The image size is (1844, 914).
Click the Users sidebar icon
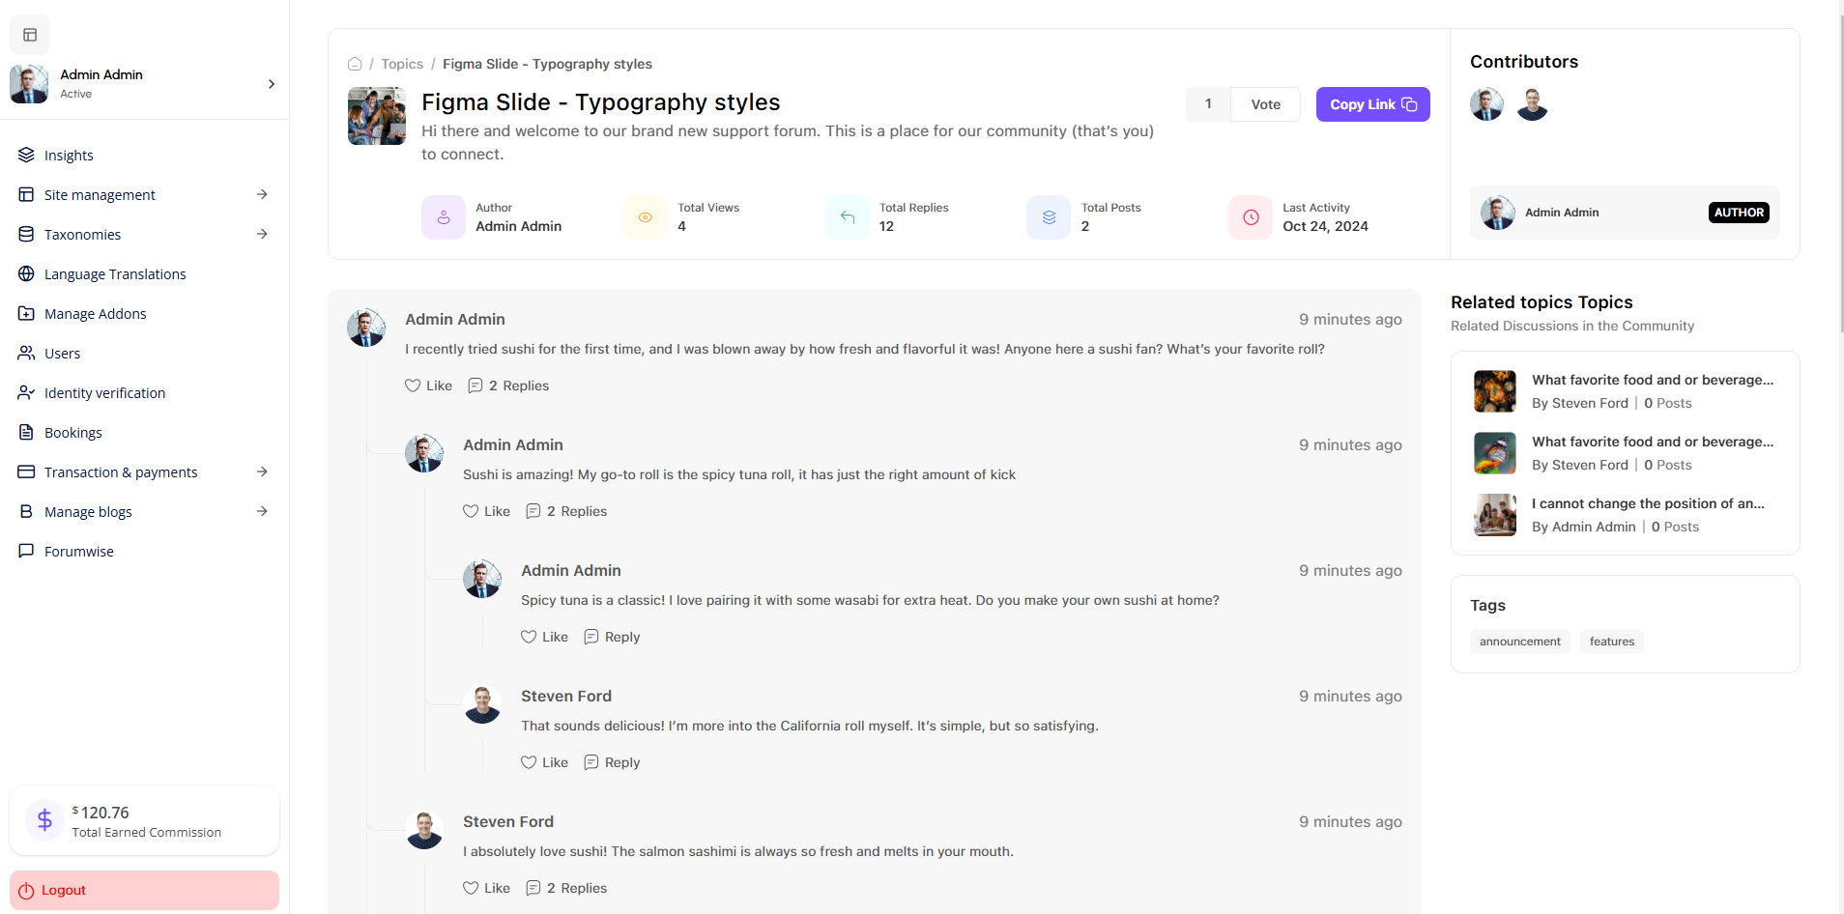coord(26,353)
